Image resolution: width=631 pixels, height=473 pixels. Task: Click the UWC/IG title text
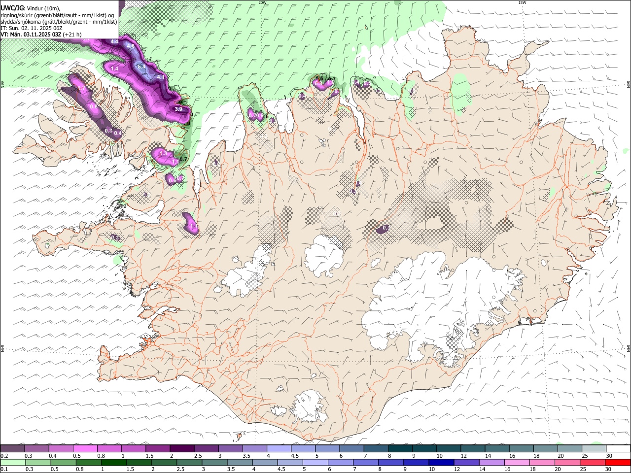click(12, 8)
